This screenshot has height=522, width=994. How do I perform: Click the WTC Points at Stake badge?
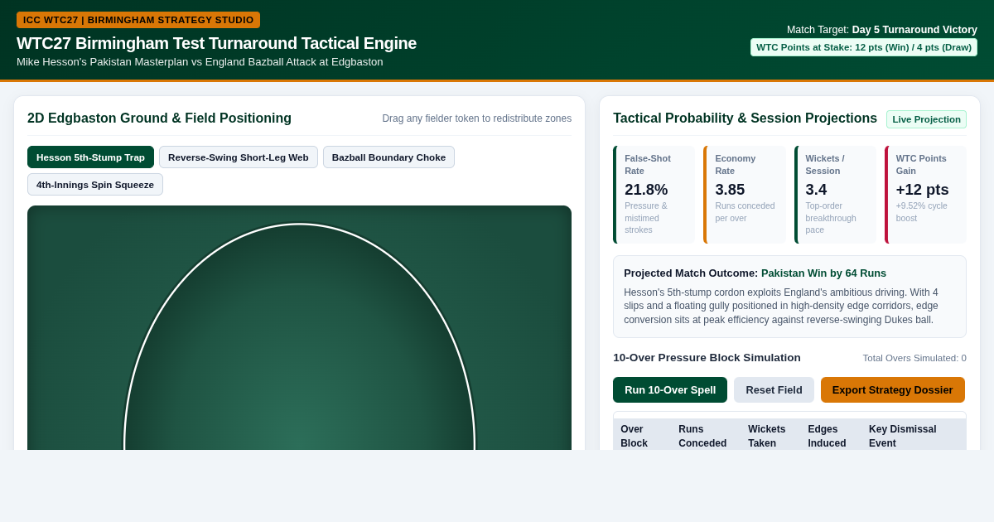[x=864, y=47]
